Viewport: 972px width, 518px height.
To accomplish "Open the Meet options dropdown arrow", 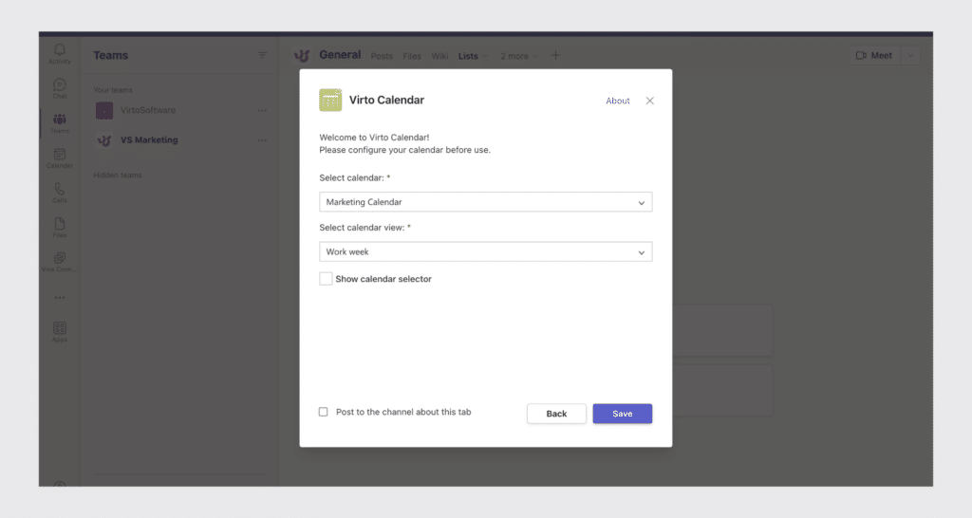I will pos(910,55).
